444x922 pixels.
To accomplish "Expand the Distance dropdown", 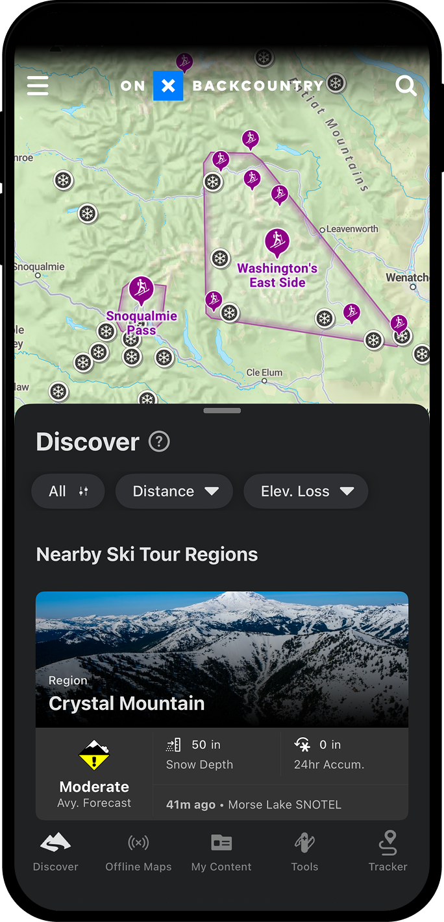I will coord(174,491).
